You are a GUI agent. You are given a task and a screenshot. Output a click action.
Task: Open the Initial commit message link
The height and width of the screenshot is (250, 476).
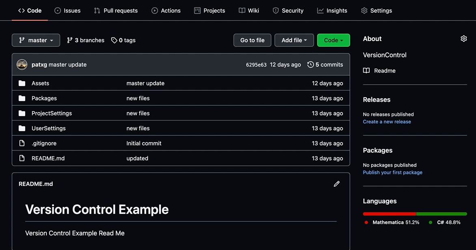pyautogui.click(x=144, y=143)
